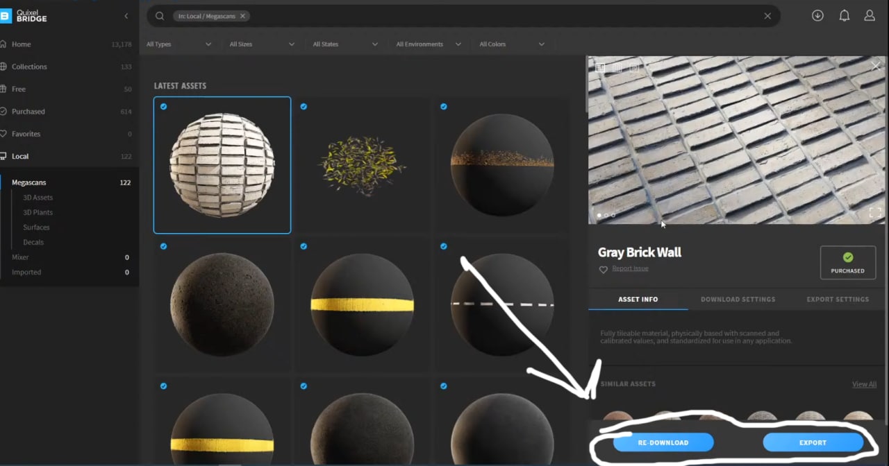The width and height of the screenshot is (889, 466).
Task: Select the gray brick wall sphere thumbnail
Action: click(222, 165)
